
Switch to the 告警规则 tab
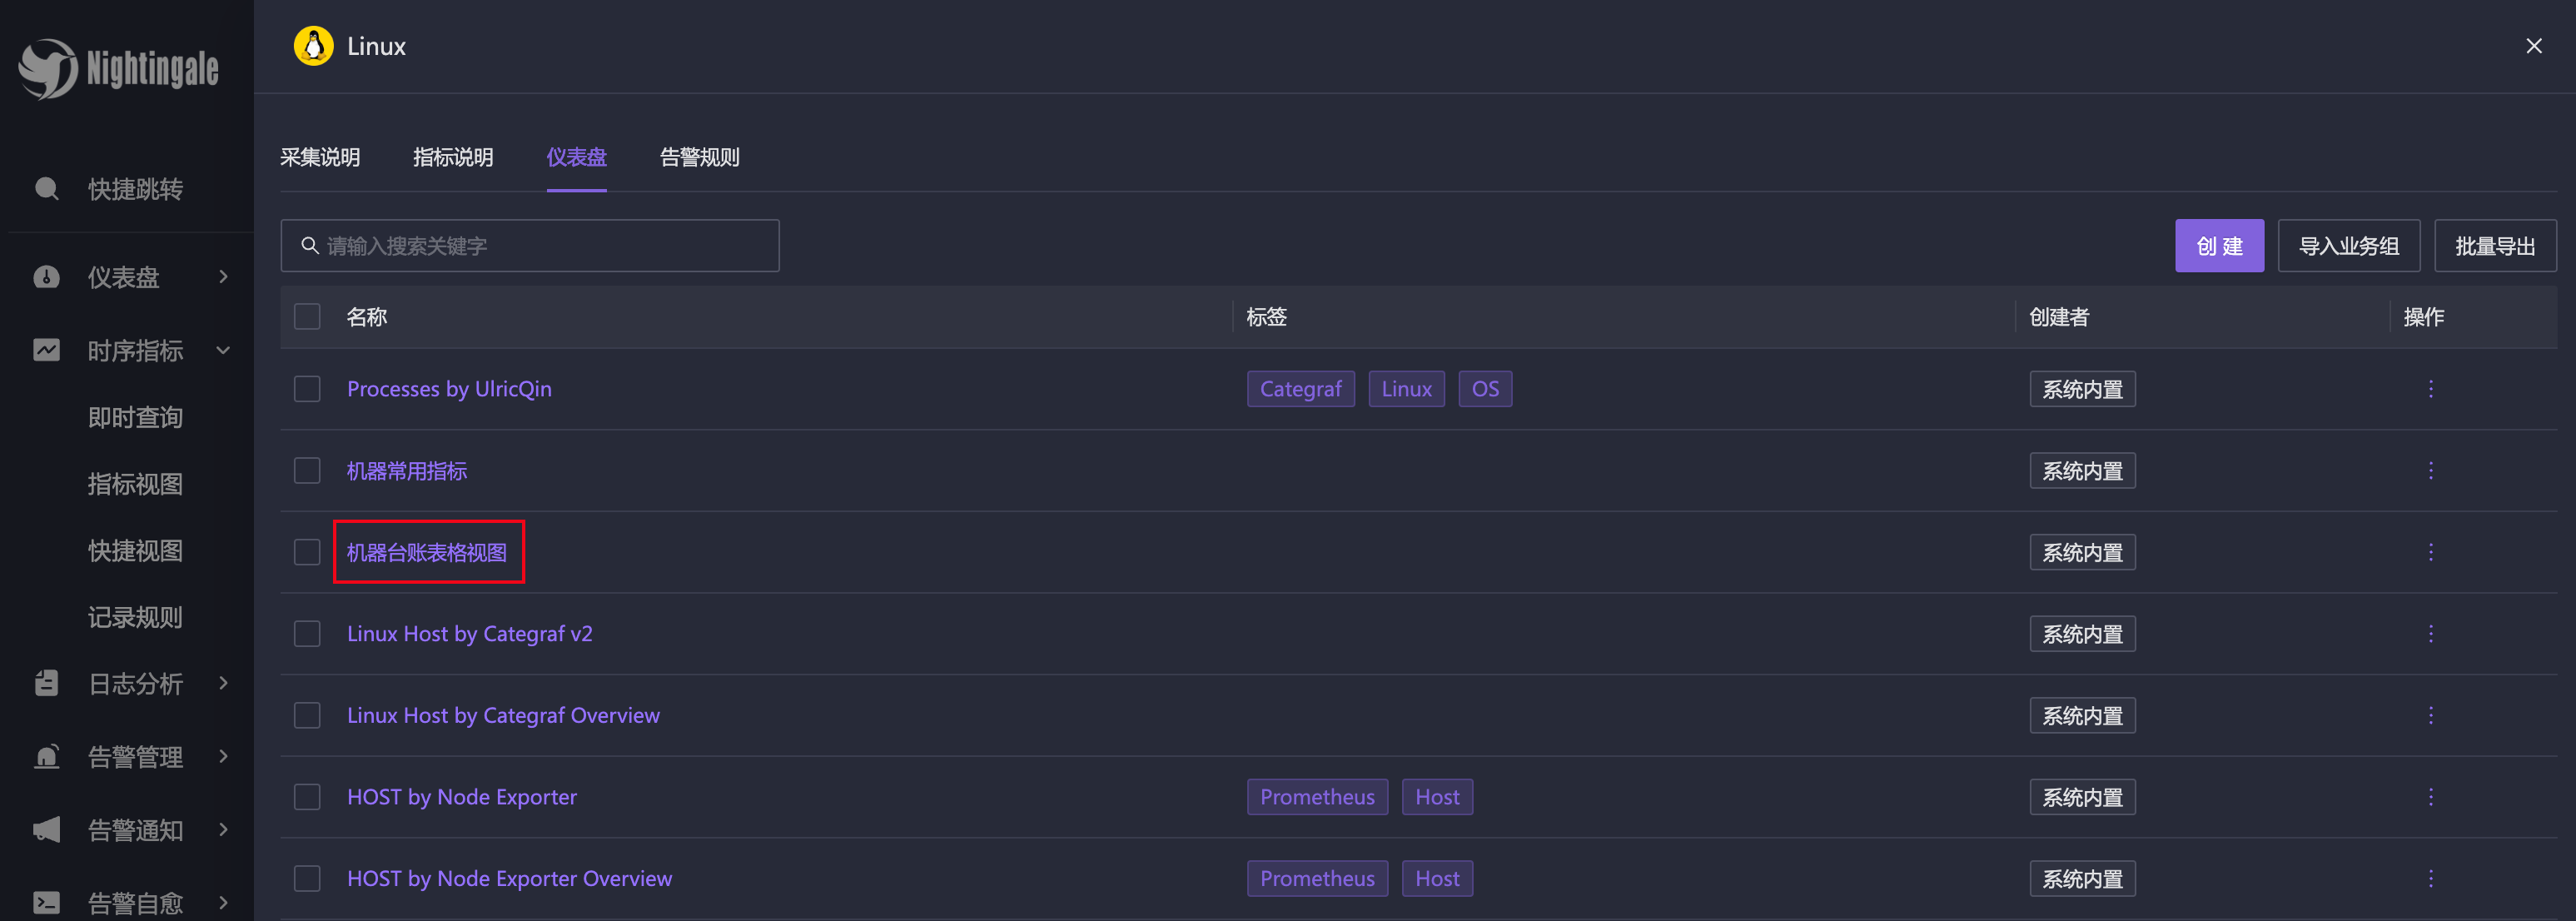pos(699,157)
